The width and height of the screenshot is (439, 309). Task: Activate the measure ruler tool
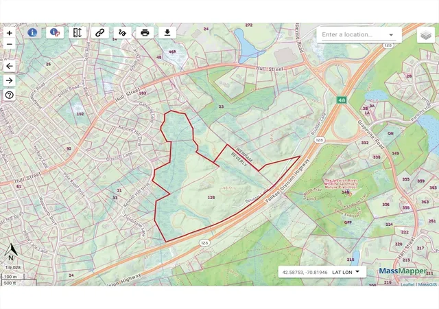(78, 32)
